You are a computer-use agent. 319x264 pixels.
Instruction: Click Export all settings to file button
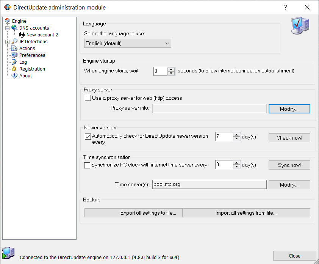click(133, 213)
